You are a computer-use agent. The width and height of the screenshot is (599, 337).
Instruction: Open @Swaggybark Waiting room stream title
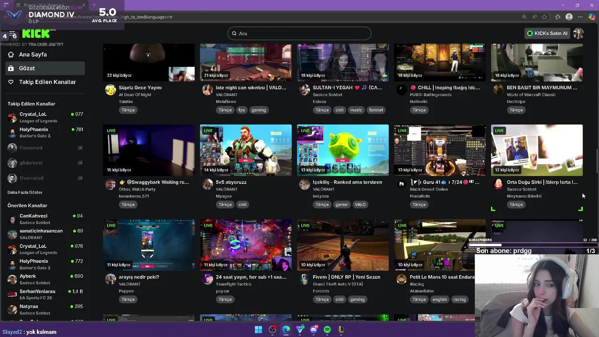(154, 182)
